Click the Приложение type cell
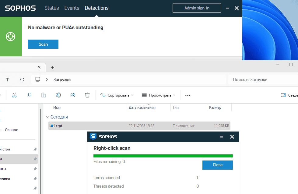 (x=184, y=126)
